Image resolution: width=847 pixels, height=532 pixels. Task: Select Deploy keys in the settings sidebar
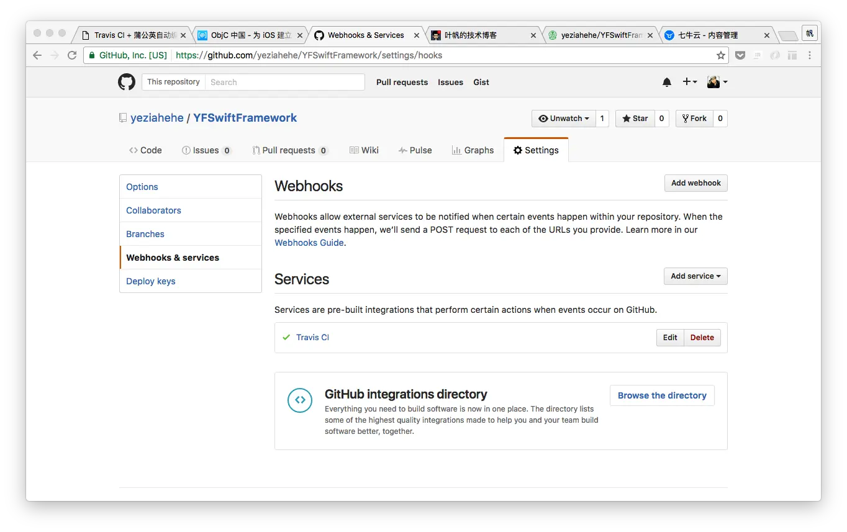click(150, 281)
